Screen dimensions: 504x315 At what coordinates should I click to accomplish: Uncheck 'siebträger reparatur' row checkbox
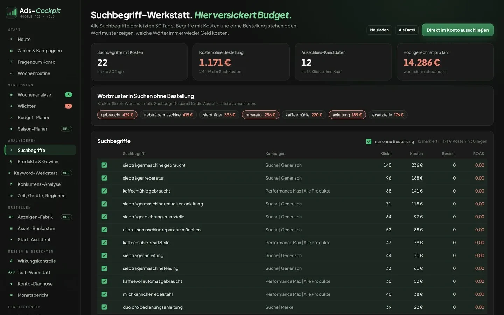pos(104,178)
